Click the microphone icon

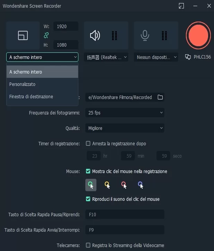(145, 35)
